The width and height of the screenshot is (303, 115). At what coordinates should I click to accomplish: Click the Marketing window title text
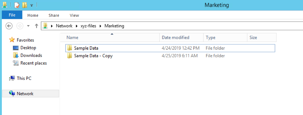(x=217, y=5)
